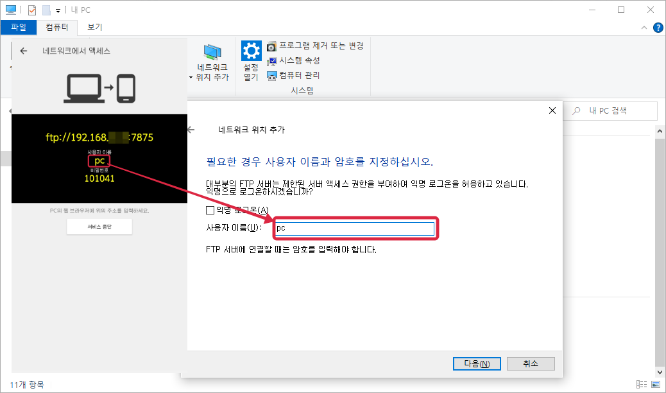The width and height of the screenshot is (666, 393).
Task: Click the 다음(N) button
Action: coord(477,363)
